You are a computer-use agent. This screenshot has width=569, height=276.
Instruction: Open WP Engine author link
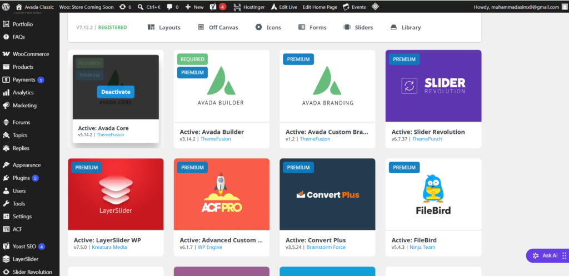tap(209, 247)
